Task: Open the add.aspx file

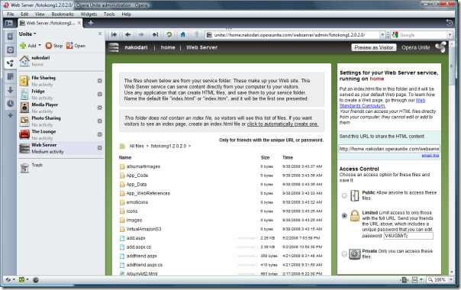Action: 136,238
